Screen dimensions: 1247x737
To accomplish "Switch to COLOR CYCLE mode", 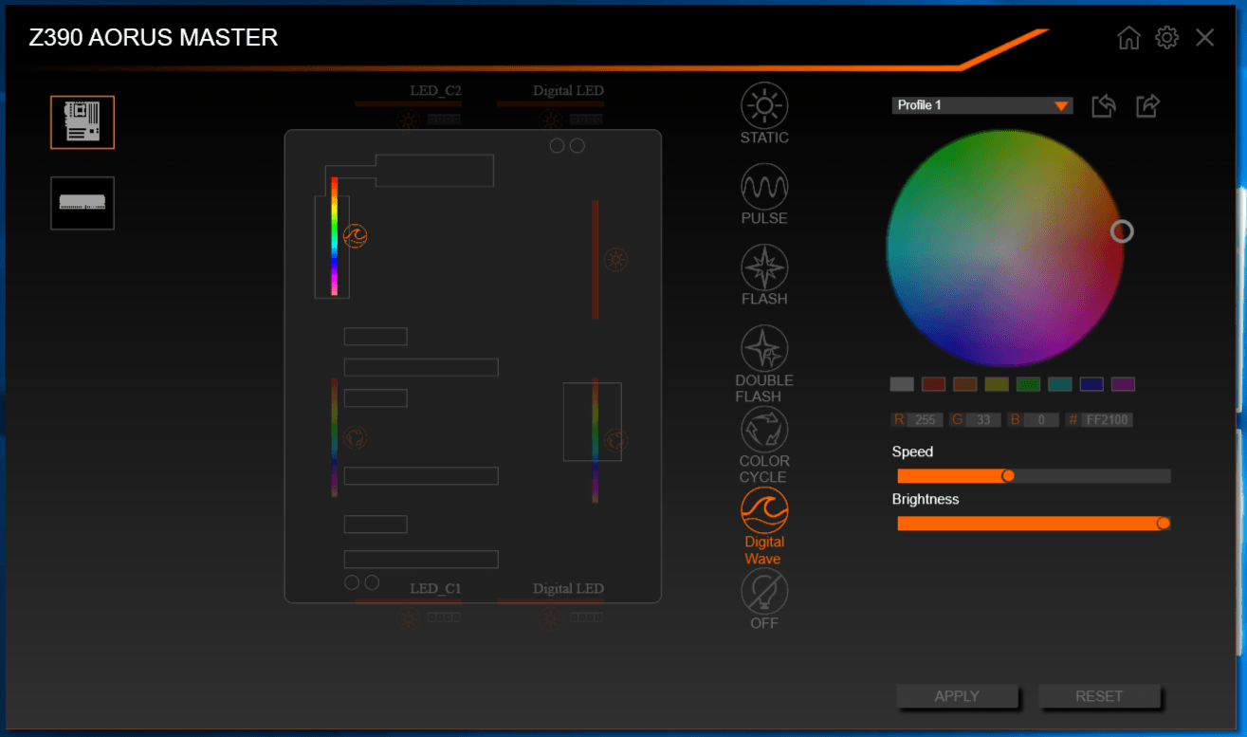I will (x=764, y=429).
